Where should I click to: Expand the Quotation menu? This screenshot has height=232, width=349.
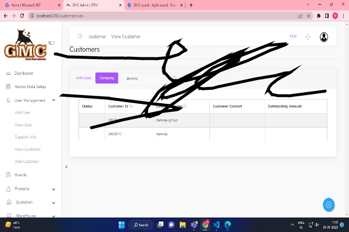point(54,202)
